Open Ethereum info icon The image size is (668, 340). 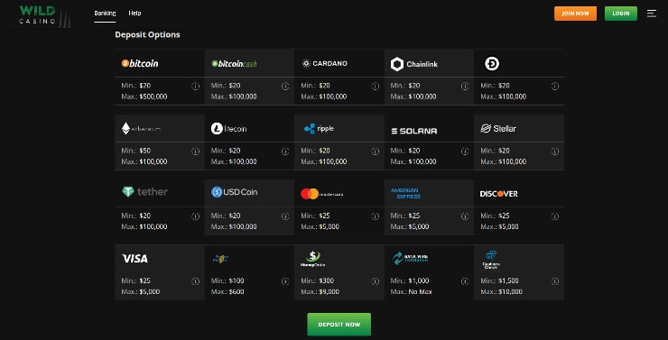pyautogui.click(x=196, y=152)
